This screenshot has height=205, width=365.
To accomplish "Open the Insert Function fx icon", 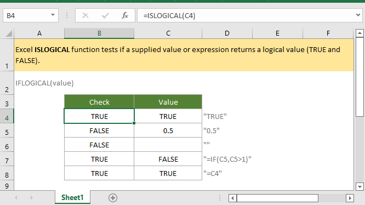I will tap(125, 15).
